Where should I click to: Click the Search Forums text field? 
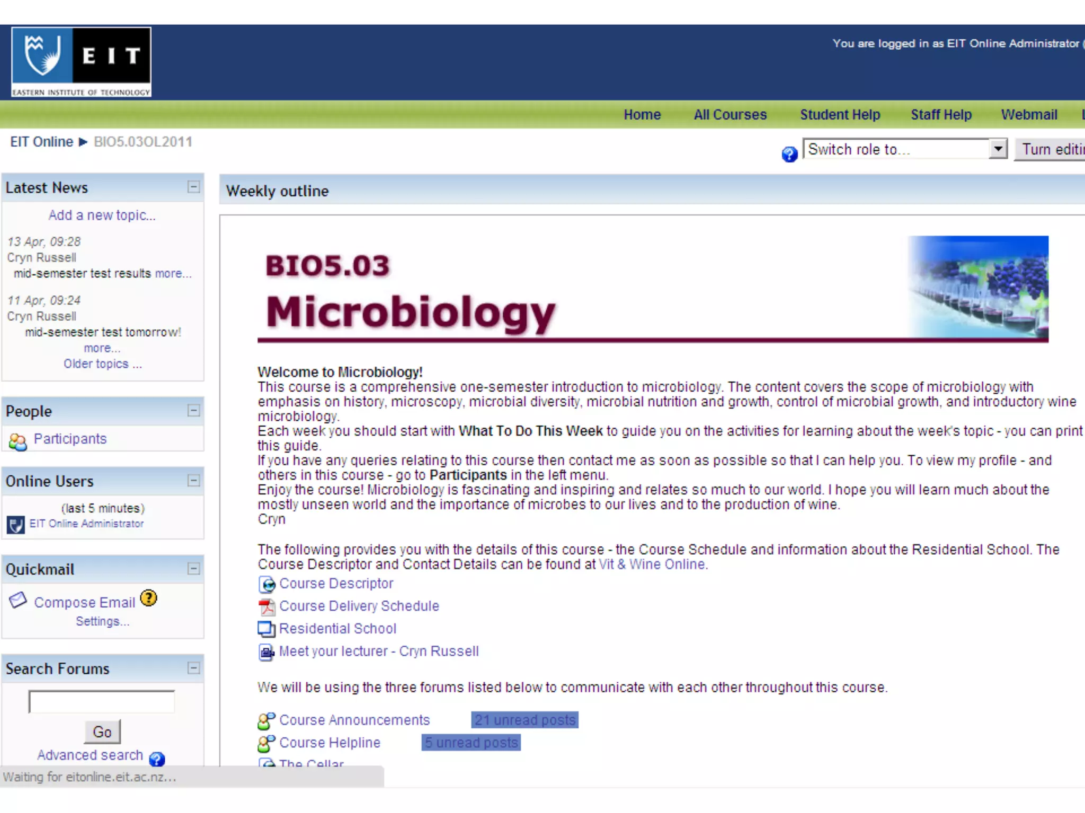click(102, 702)
